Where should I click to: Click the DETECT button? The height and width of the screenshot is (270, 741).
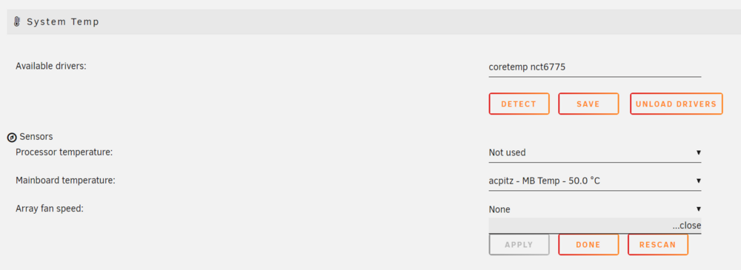pos(519,104)
